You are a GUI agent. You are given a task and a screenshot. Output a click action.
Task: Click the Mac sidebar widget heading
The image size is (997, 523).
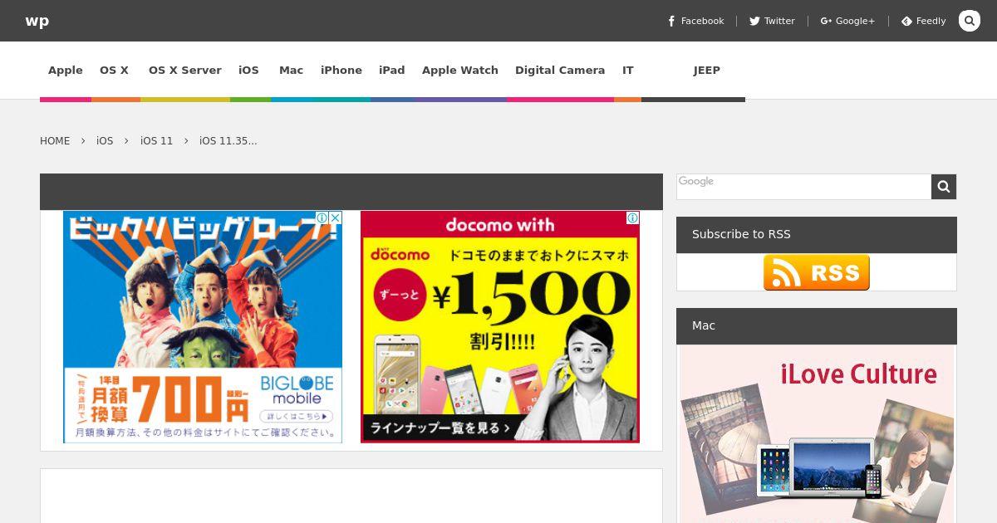(x=704, y=326)
